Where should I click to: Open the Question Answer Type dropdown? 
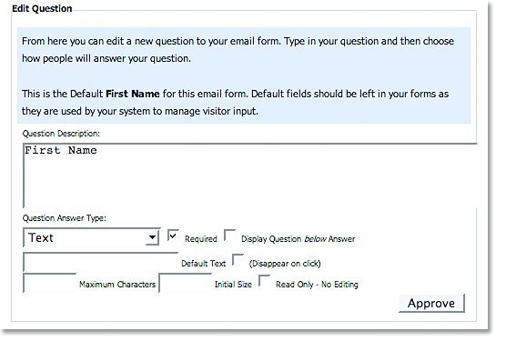(x=91, y=238)
